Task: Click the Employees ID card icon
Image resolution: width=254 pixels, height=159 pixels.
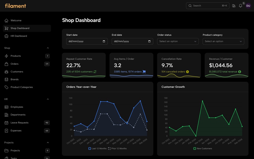Action: tap(6, 107)
